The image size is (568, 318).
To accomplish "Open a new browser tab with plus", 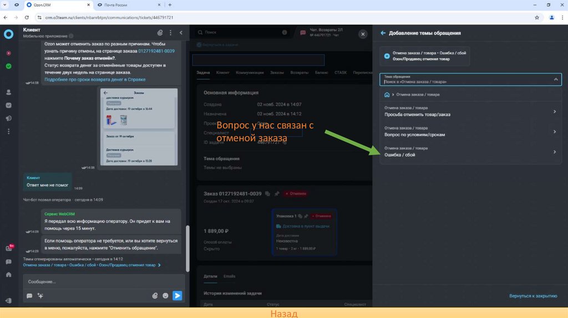I will 170,5.
